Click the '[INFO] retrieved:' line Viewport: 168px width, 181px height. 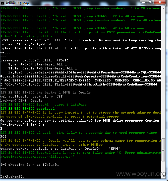coord(28,109)
